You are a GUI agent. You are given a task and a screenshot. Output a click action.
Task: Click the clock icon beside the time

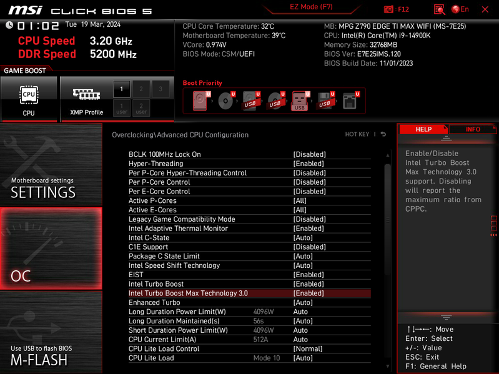pos(9,25)
